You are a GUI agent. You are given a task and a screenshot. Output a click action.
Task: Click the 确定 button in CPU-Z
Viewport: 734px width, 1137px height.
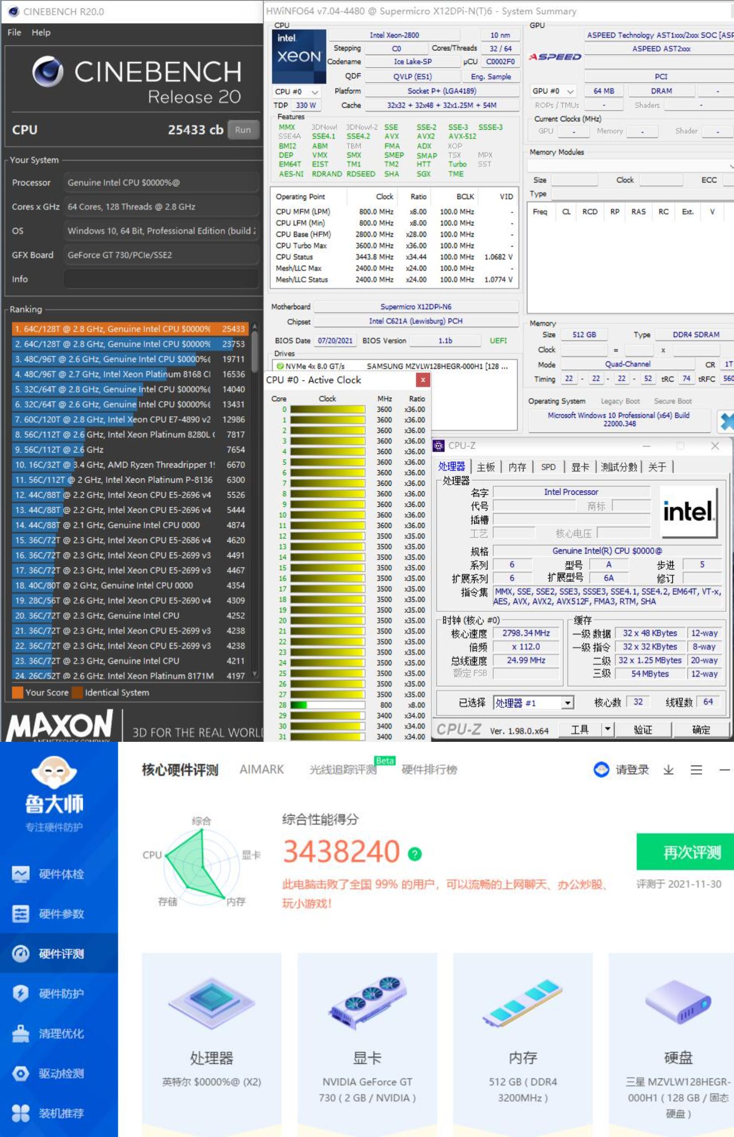point(701,730)
